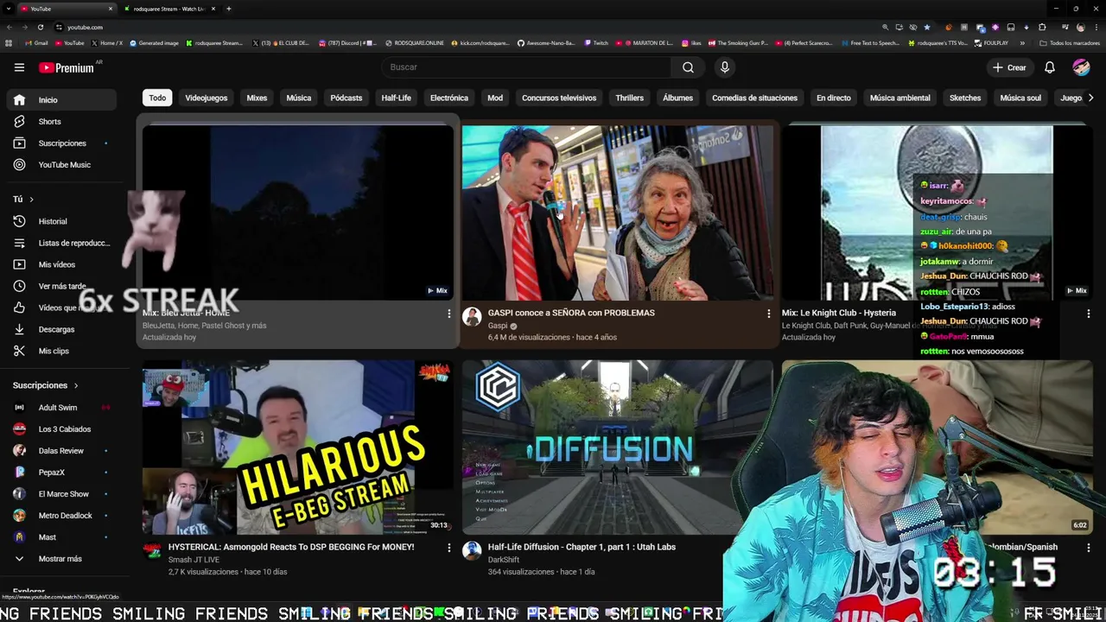Select the Música filter chip
1106x622 pixels.
pyautogui.click(x=299, y=98)
